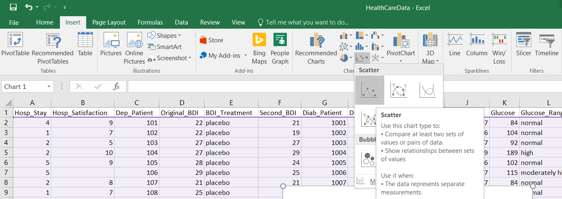
Task: Open the File tab
Action: (14, 22)
